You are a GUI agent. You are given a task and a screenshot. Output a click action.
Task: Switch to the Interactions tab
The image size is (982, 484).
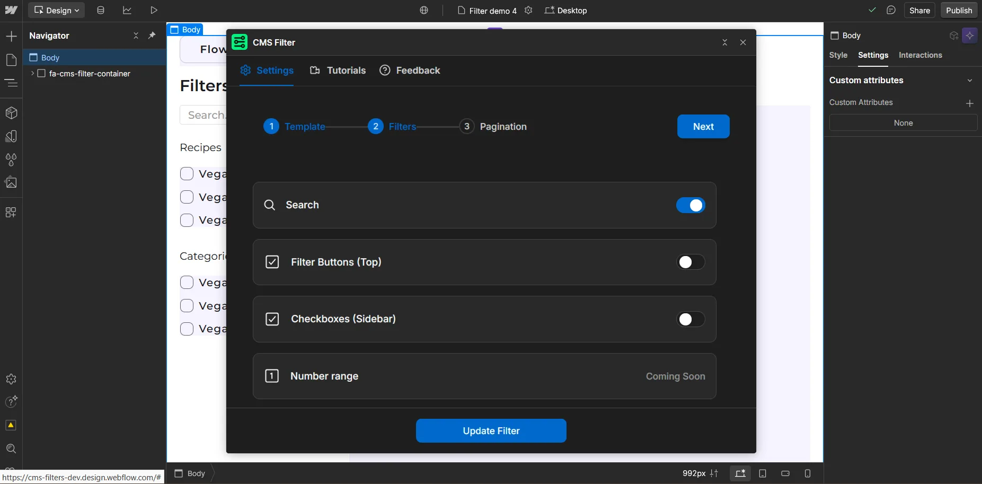point(921,55)
